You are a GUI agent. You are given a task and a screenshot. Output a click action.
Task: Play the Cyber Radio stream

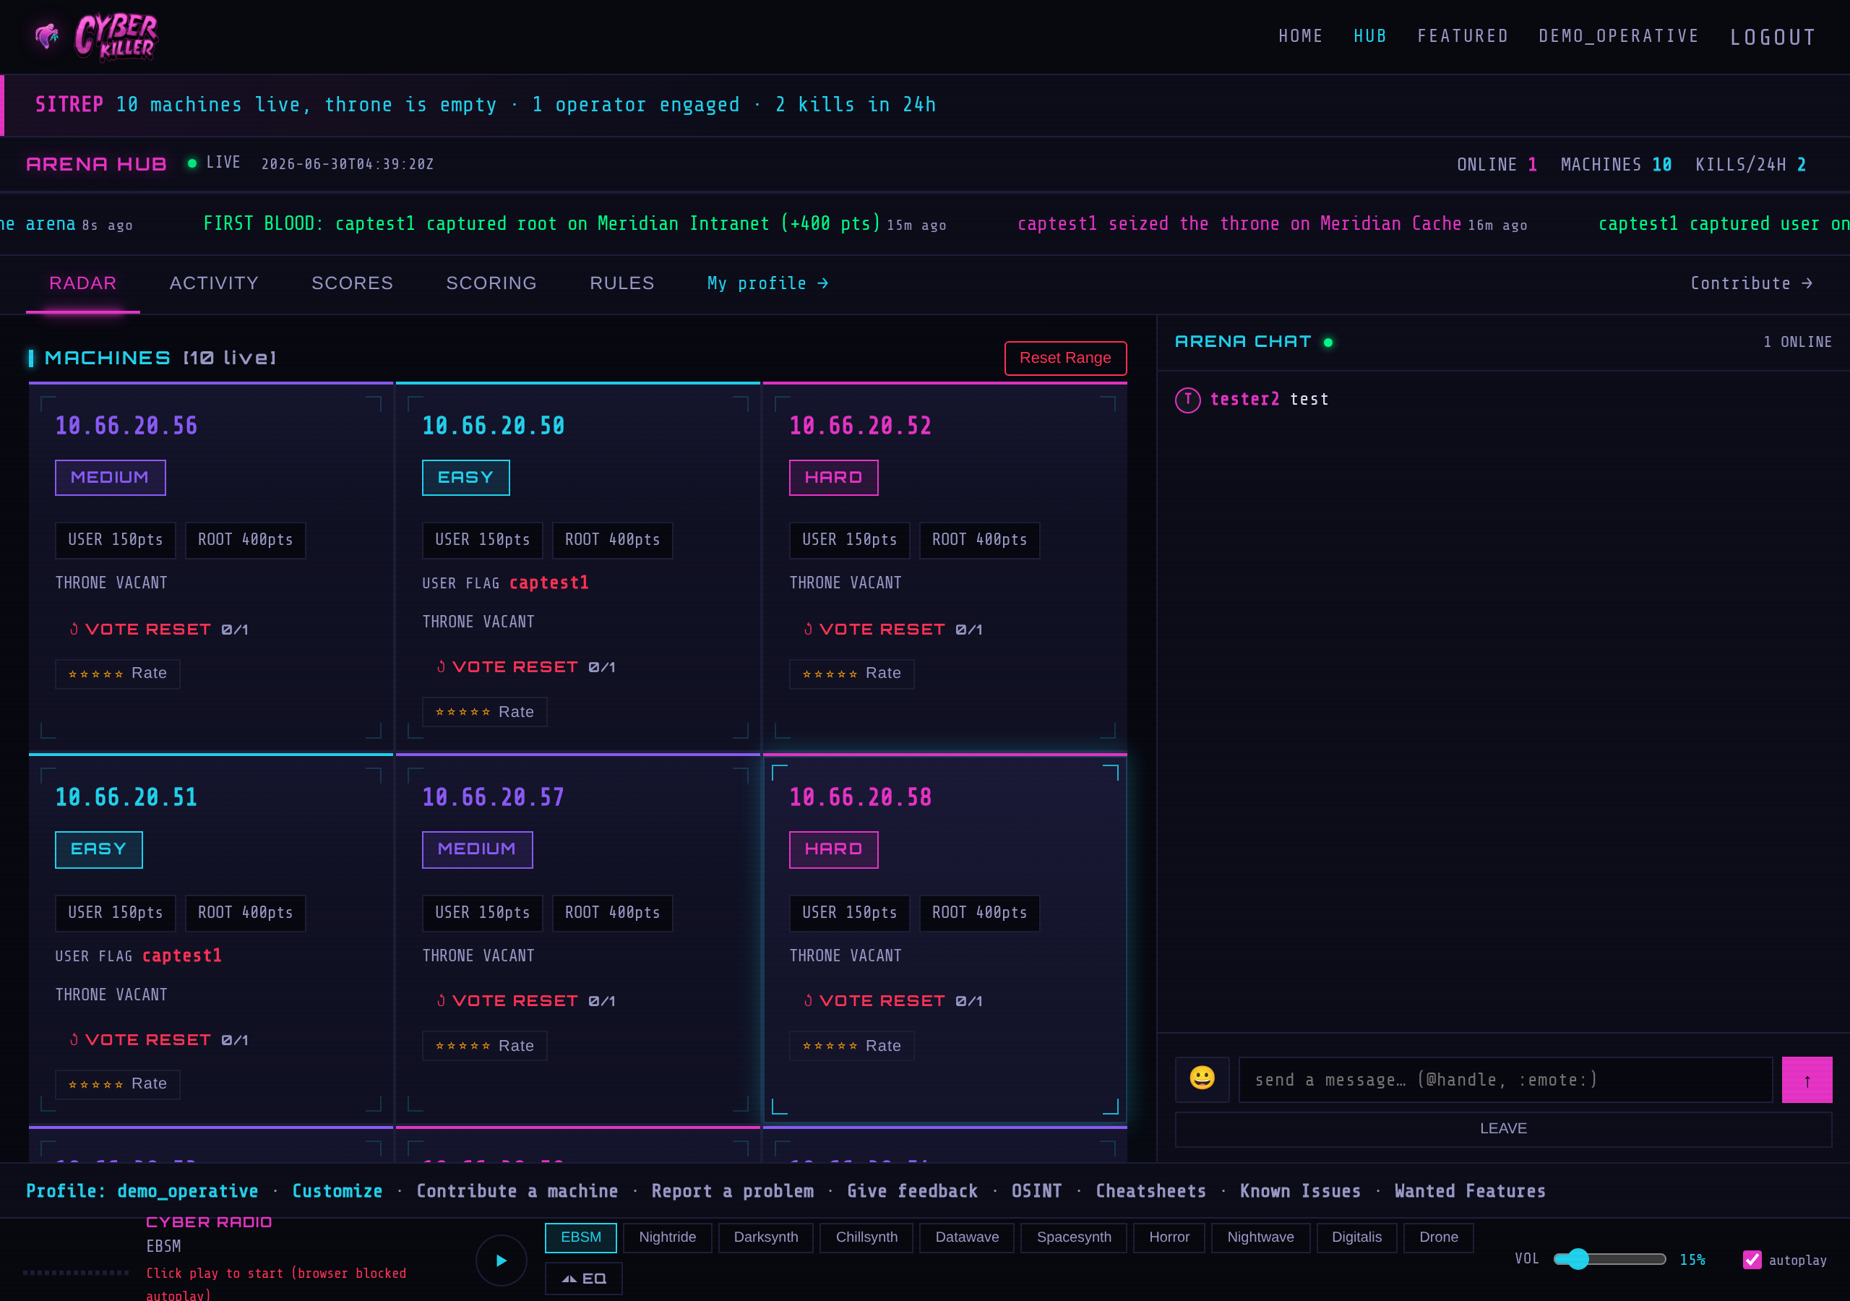pos(500,1260)
